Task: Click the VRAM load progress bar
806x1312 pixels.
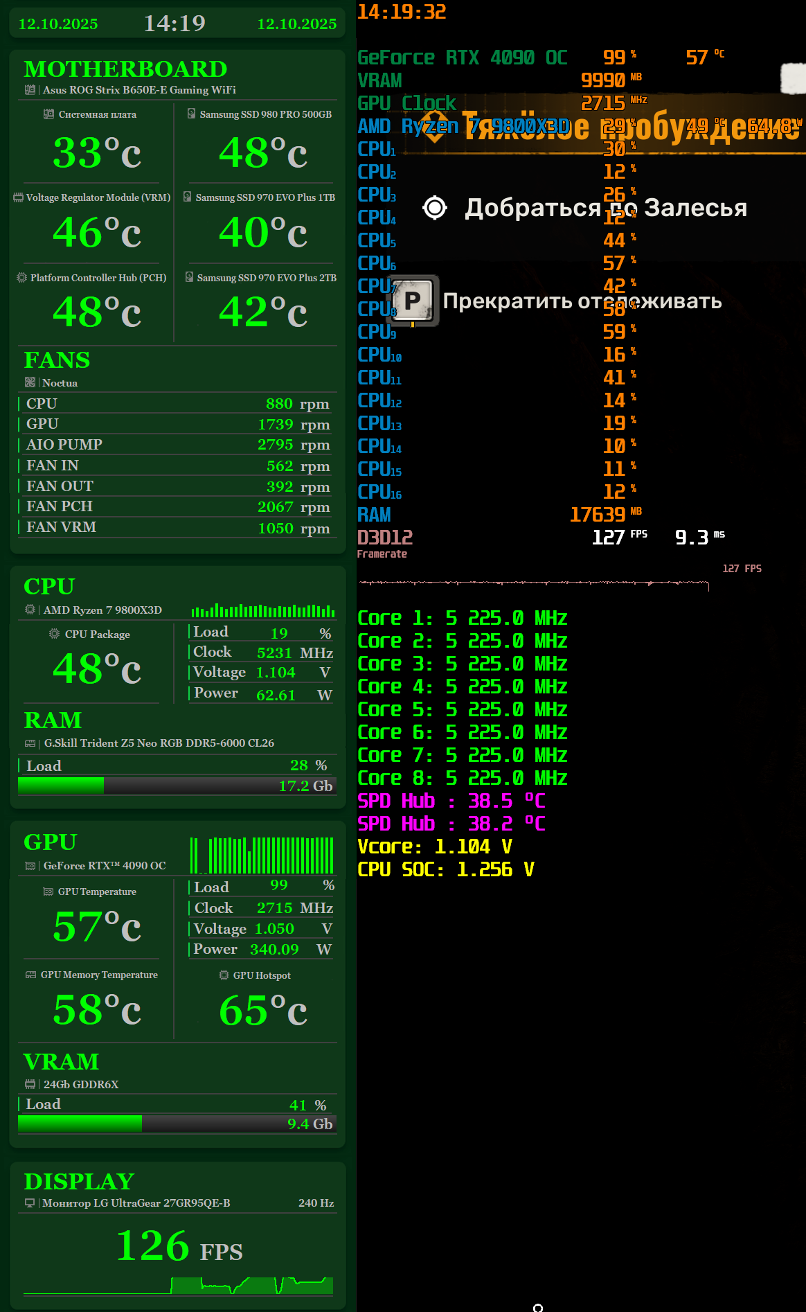Action: (177, 1124)
